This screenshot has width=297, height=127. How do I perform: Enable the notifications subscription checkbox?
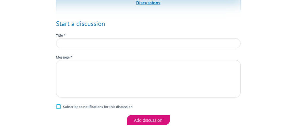59,107
